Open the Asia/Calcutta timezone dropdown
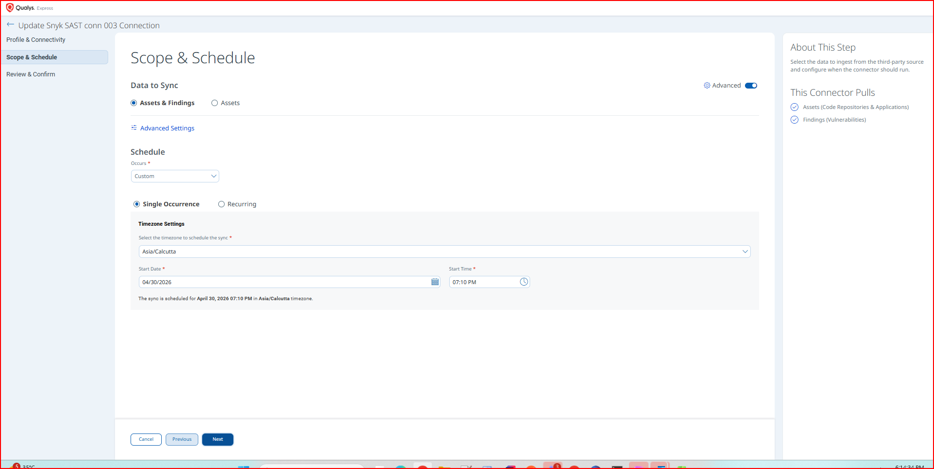This screenshot has height=469, width=934. click(444, 252)
